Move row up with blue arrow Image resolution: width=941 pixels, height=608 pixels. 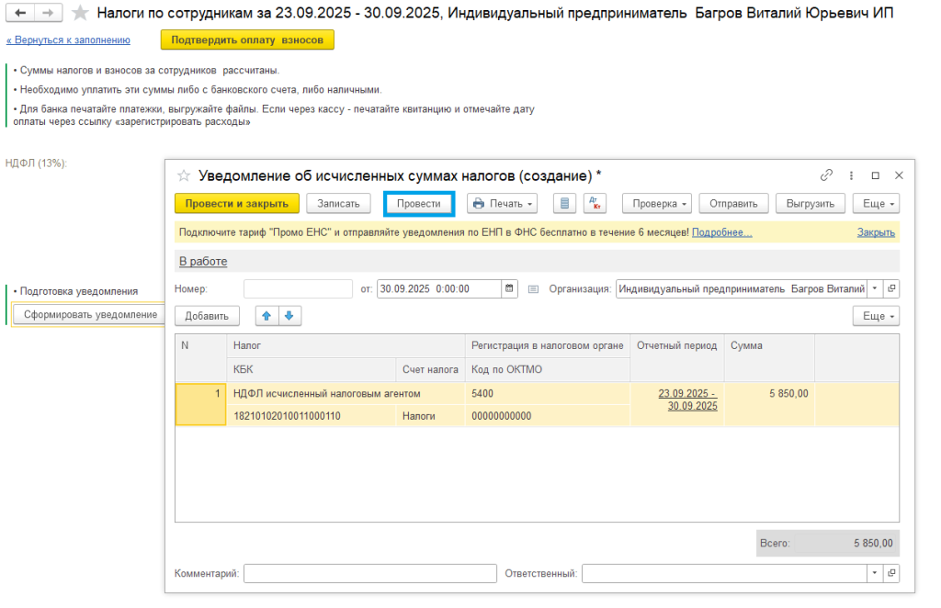point(267,316)
